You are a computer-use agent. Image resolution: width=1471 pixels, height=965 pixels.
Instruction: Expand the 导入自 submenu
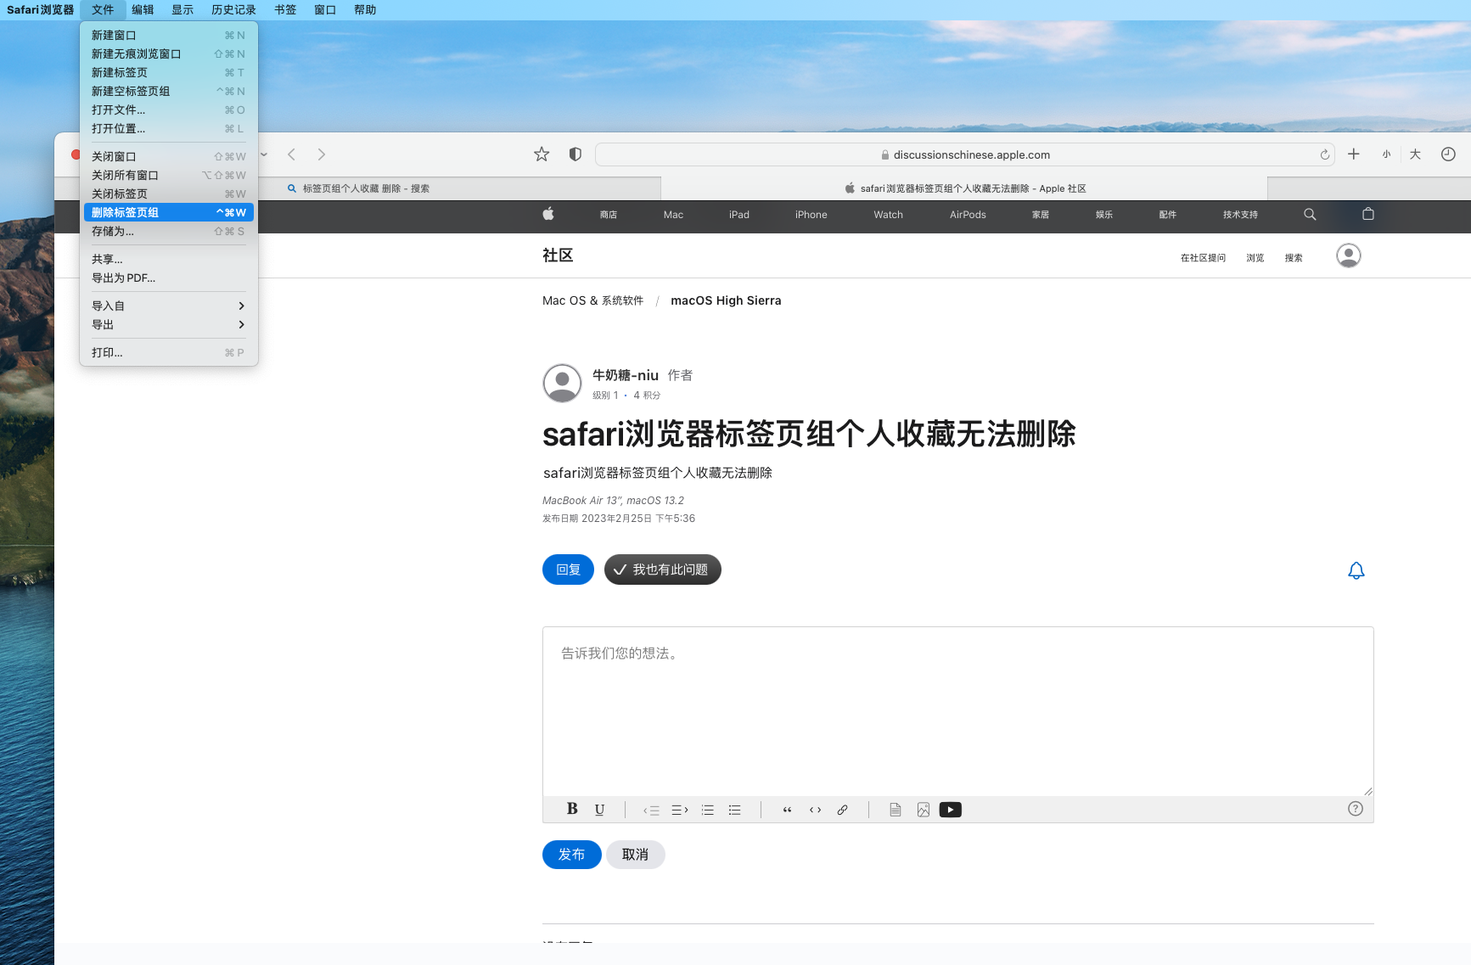(x=169, y=306)
